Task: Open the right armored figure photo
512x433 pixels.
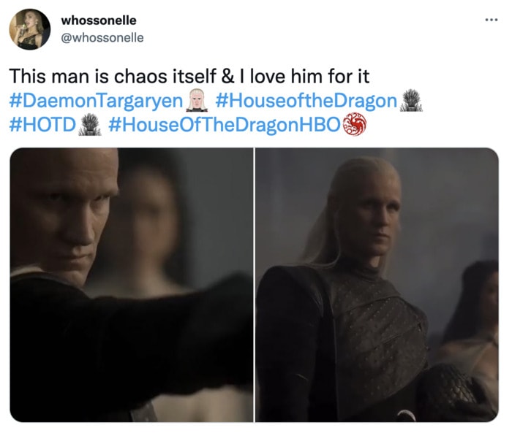Action: (x=377, y=285)
